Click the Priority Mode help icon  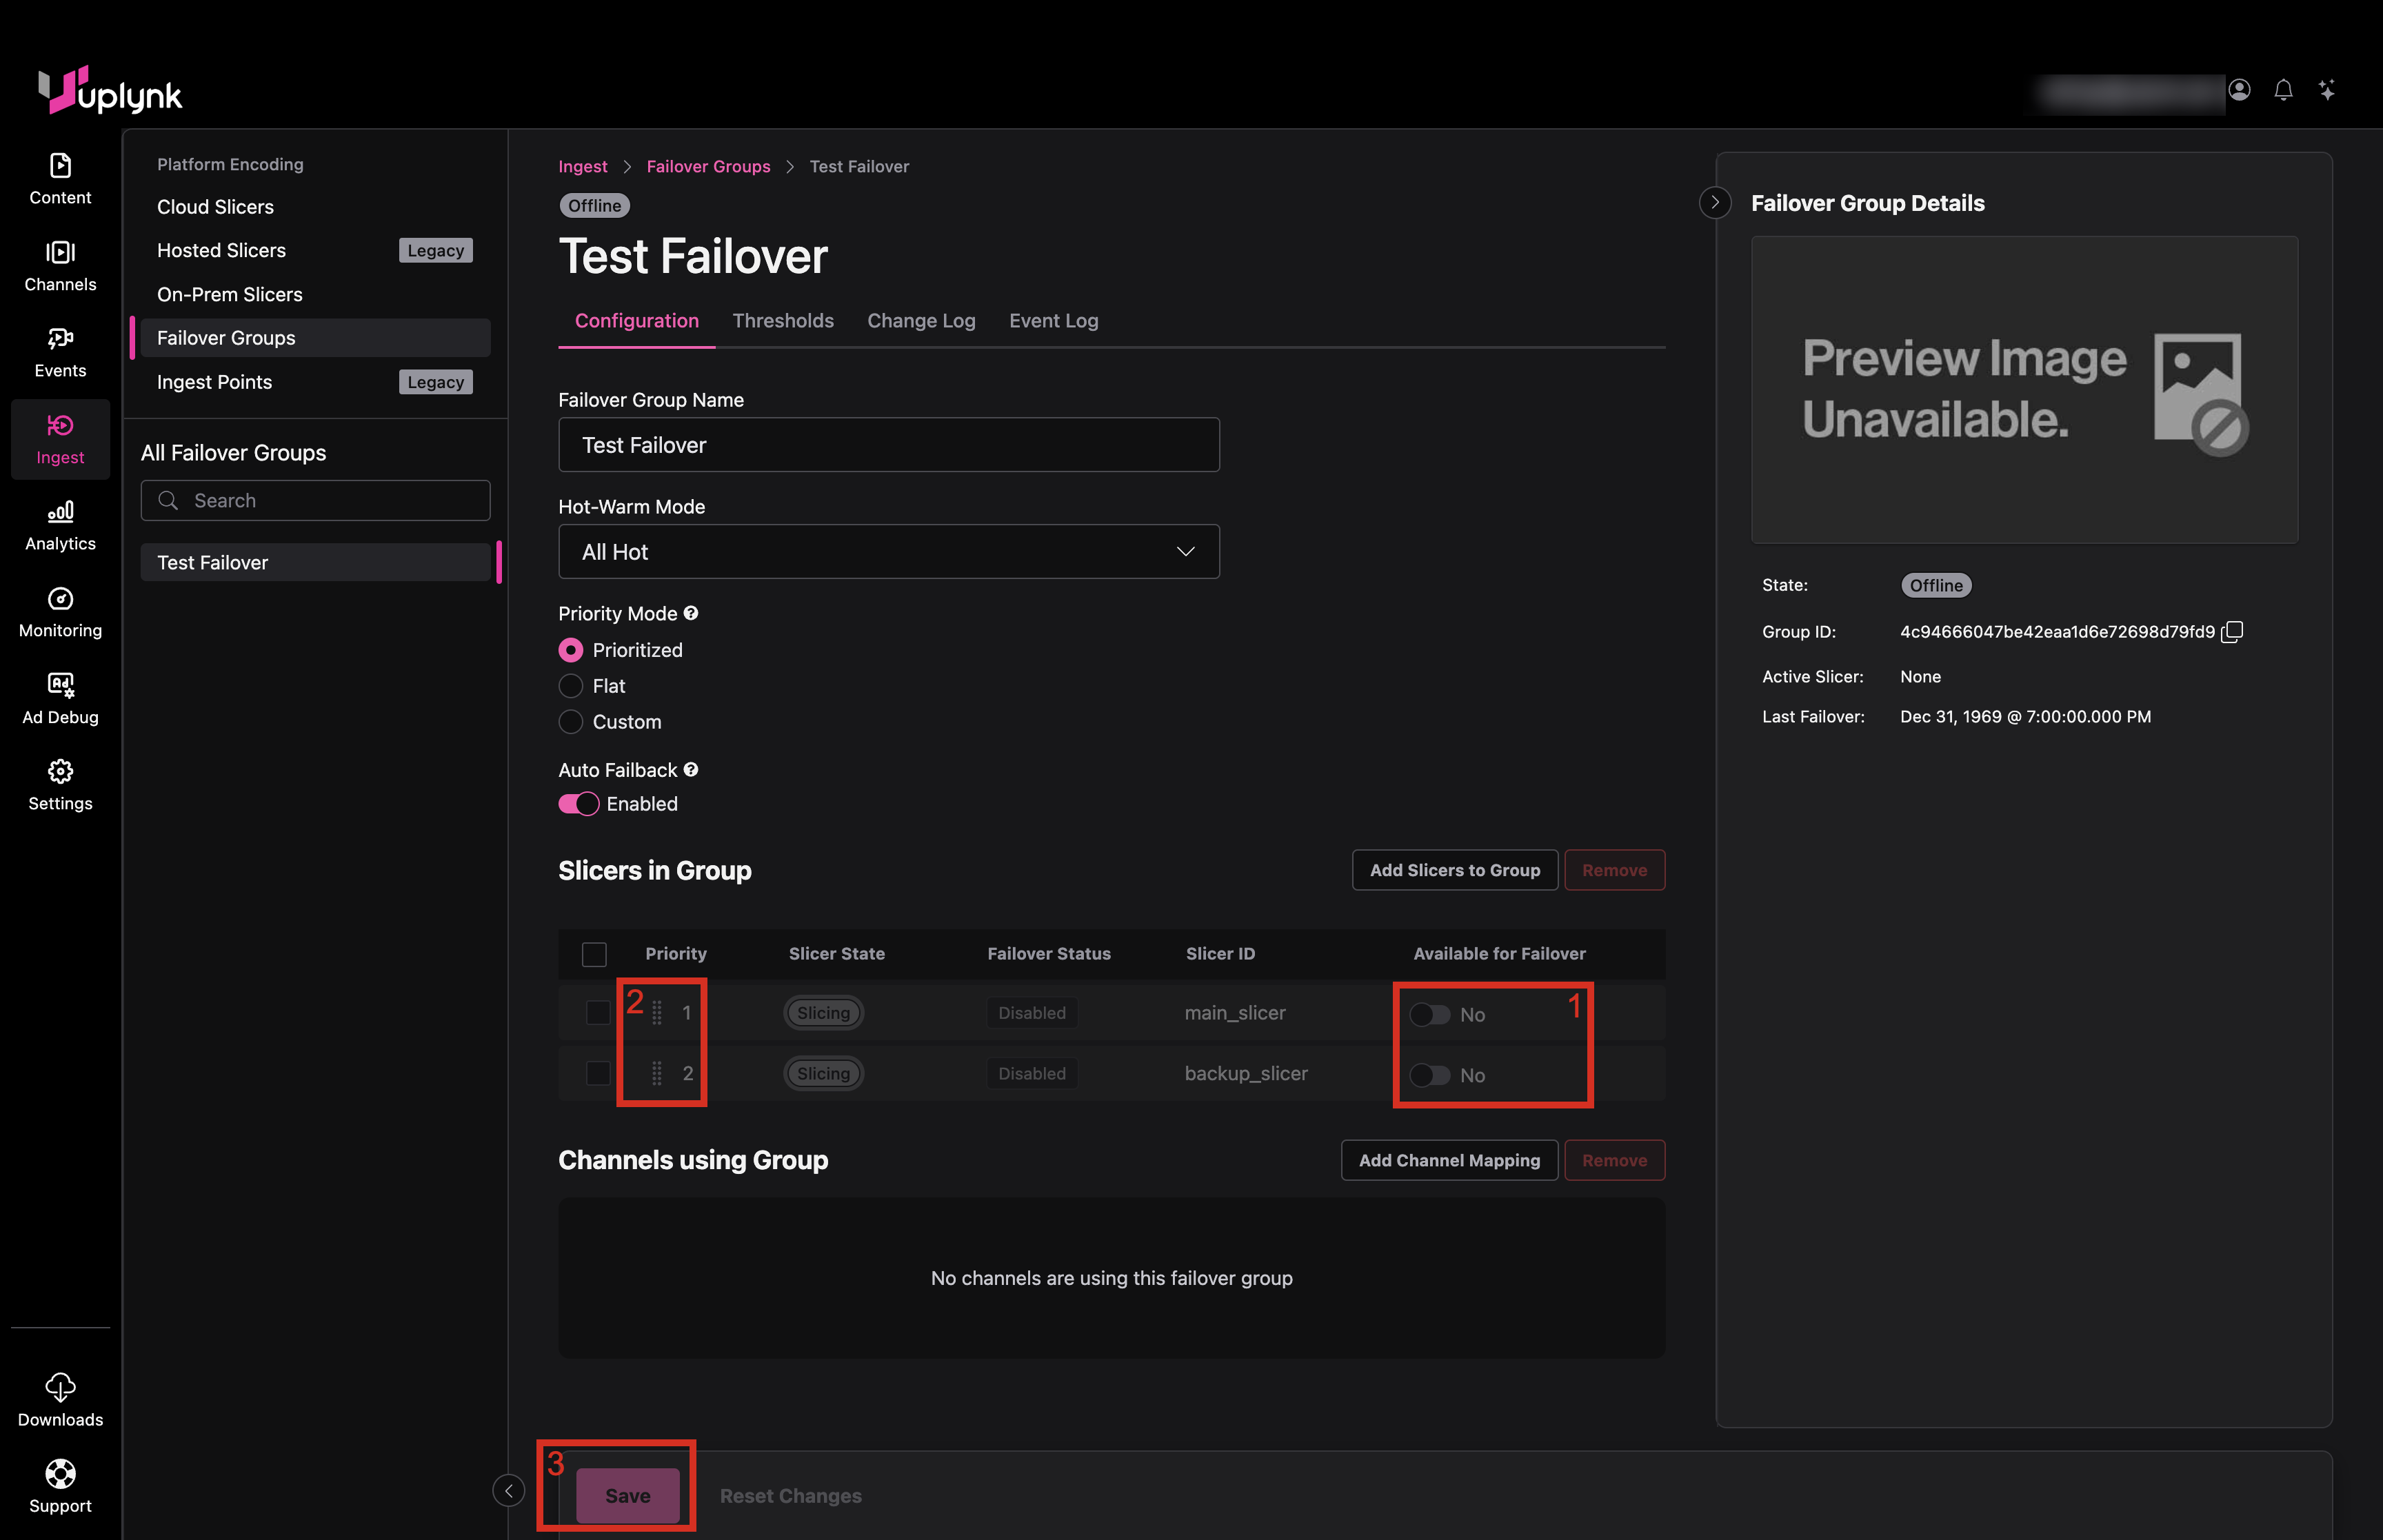[691, 613]
